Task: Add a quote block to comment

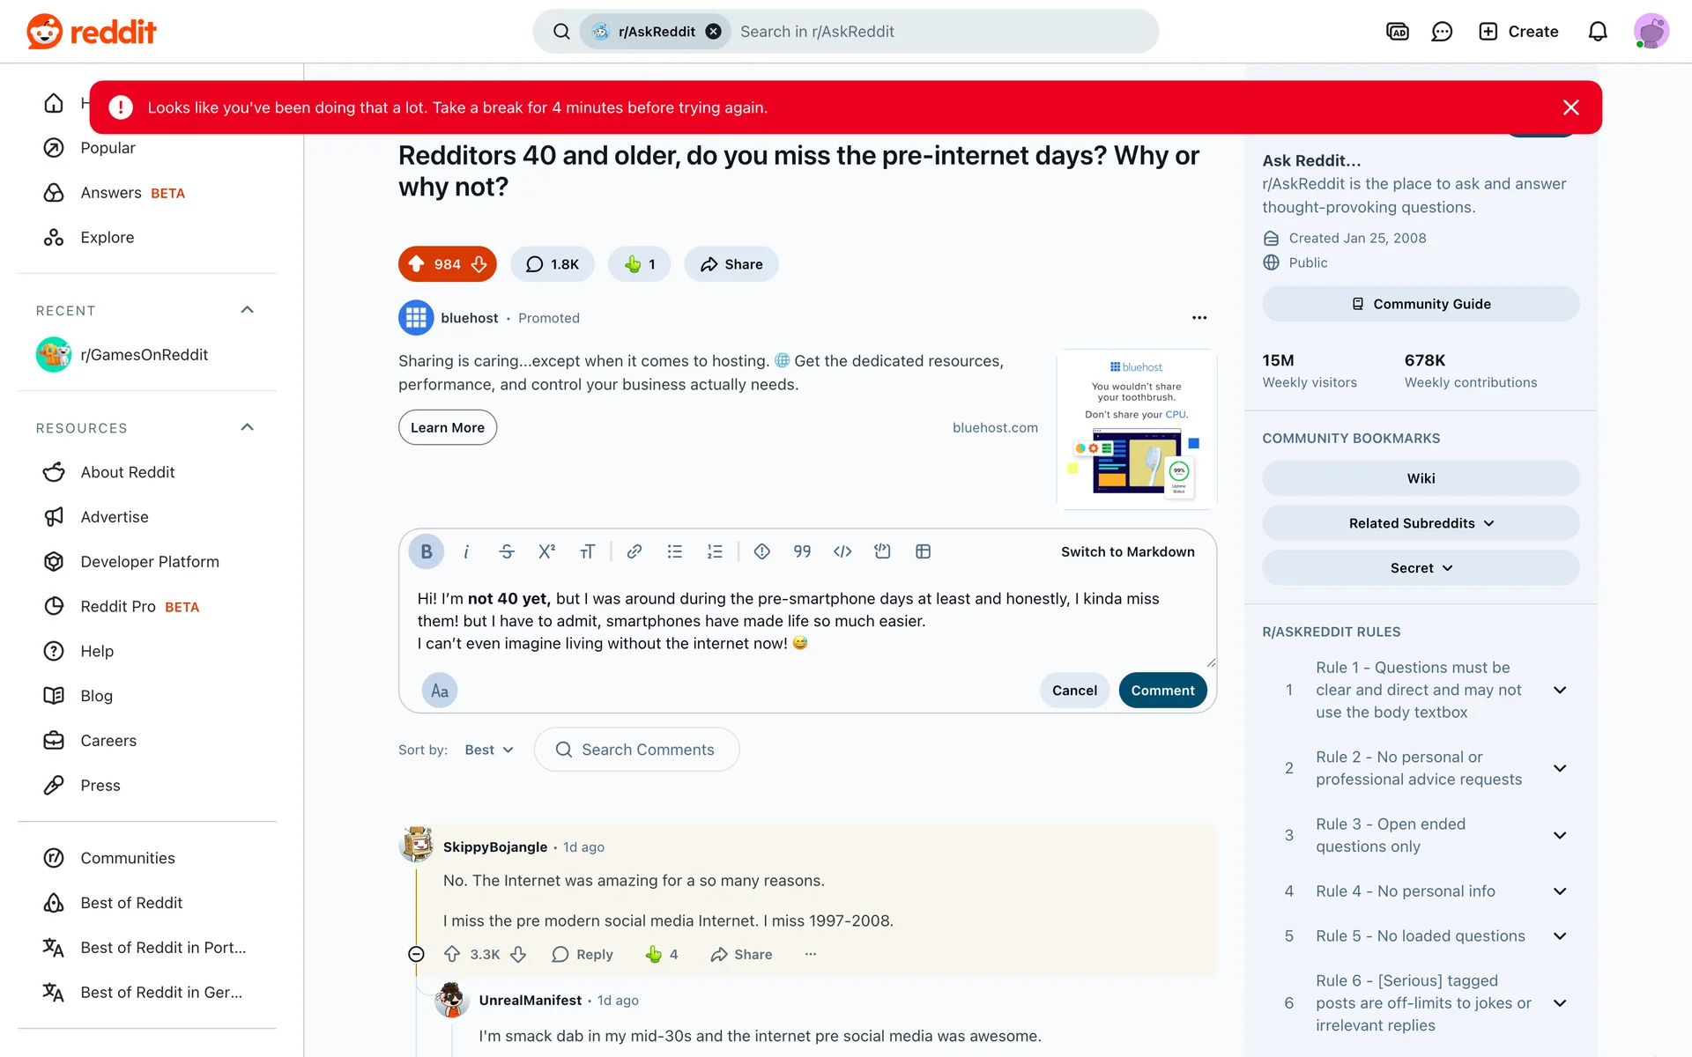Action: coord(802,551)
